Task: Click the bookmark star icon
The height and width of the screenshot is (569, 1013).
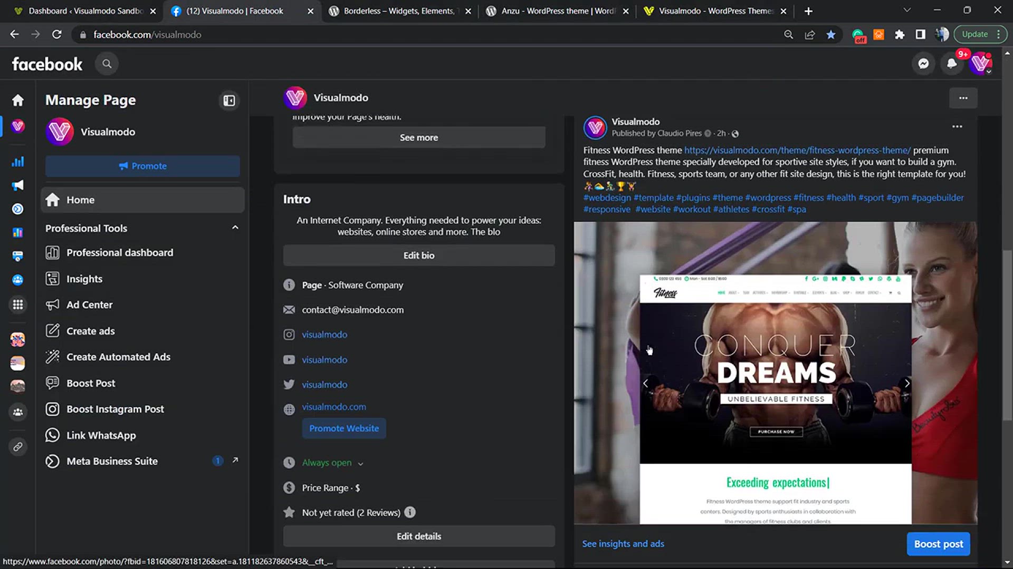Action: click(831, 34)
